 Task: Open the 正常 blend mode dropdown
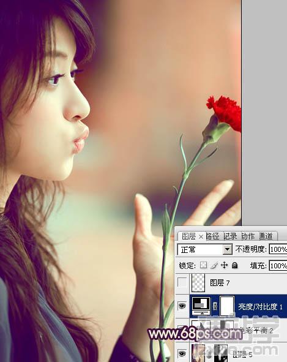click(205, 249)
